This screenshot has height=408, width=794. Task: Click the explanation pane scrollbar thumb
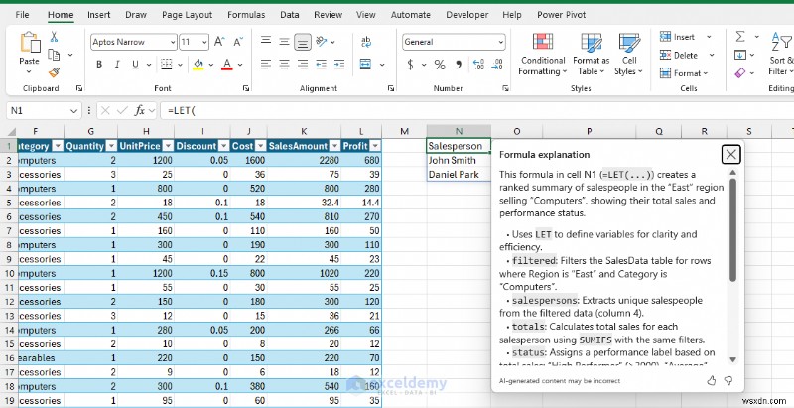(x=732, y=230)
